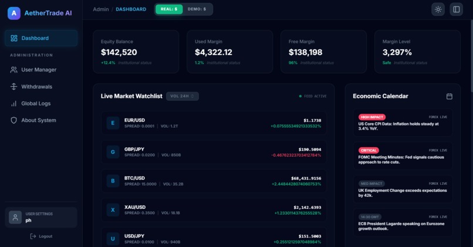Click the Margin Level 3,297% value

tap(397, 52)
